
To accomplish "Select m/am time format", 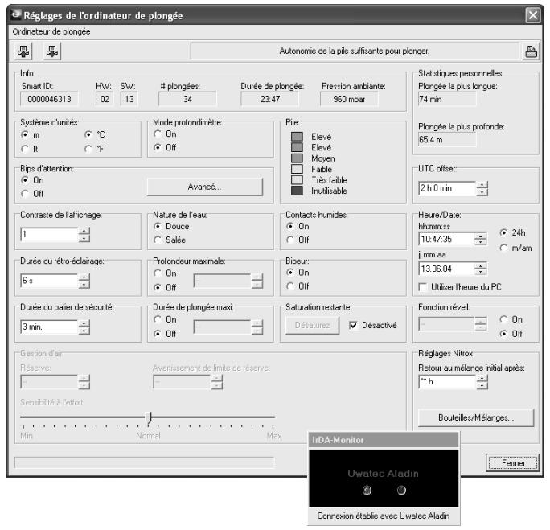I will [x=503, y=248].
